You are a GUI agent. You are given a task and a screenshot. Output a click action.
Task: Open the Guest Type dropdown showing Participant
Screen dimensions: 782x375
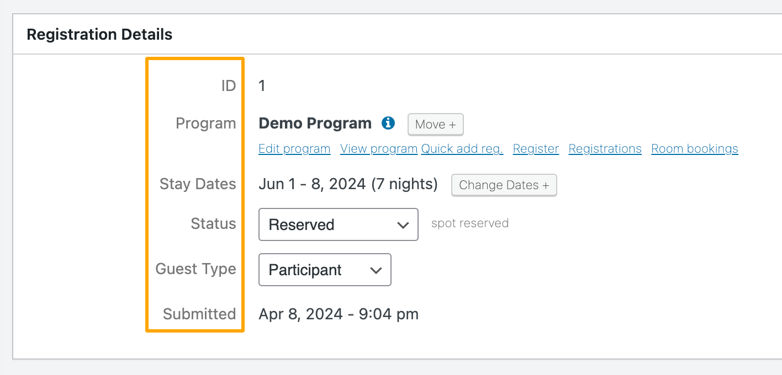pyautogui.click(x=325, y=270)
